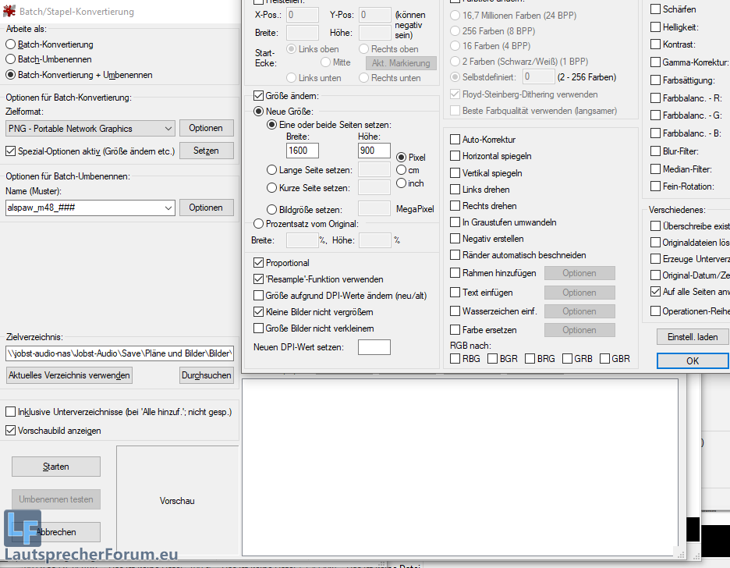
Task: Uncheck Vorschaubild anzeigen
Action: [x=11, y=431]
